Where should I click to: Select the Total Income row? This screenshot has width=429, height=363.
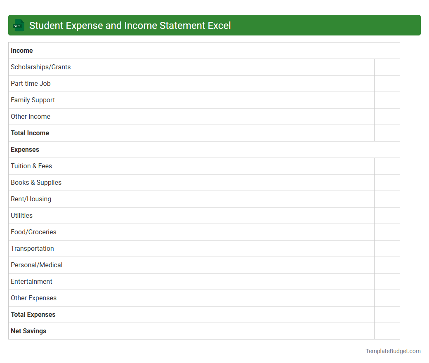click(30, 133)
